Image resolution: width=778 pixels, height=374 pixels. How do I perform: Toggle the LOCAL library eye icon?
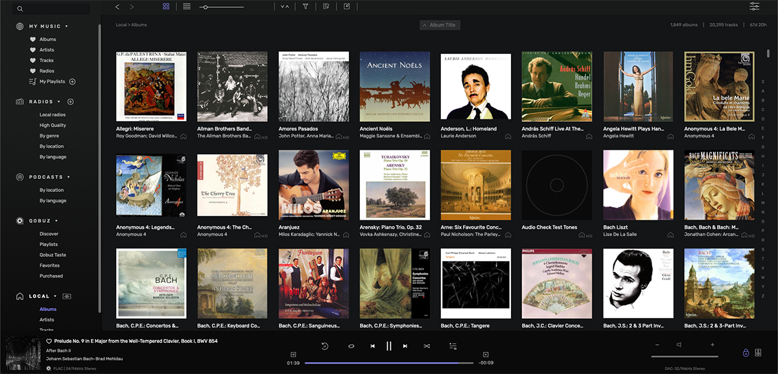click(67, 296)
